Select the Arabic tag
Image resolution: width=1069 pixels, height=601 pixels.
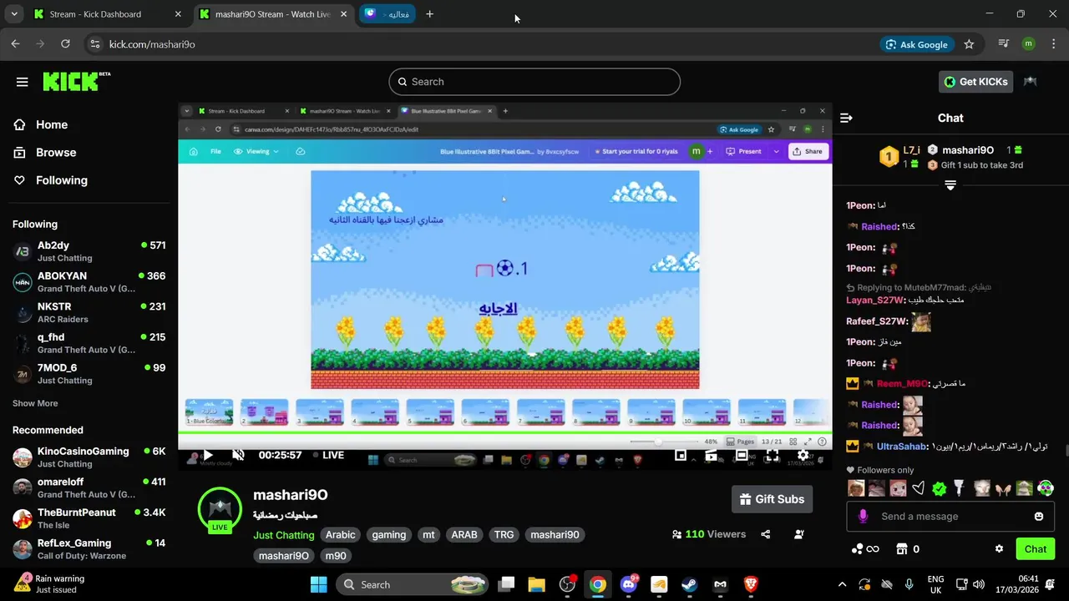pyautogui.click(x=340, y=535)
